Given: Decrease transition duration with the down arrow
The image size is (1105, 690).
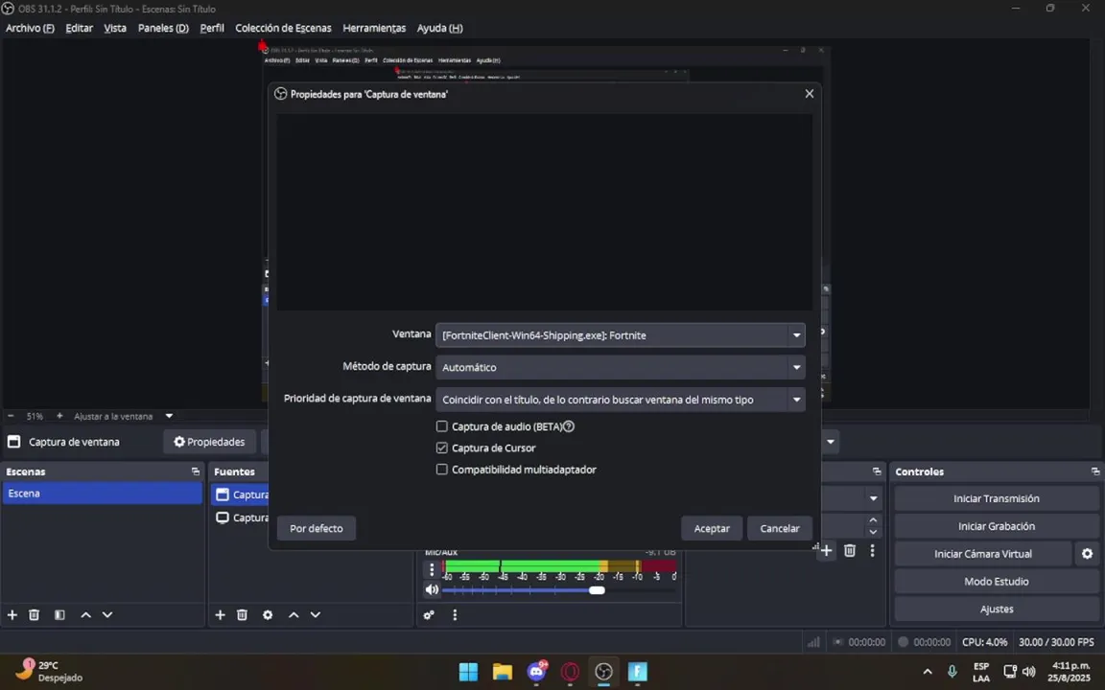Looking at the screenshot, I should 873,532.
